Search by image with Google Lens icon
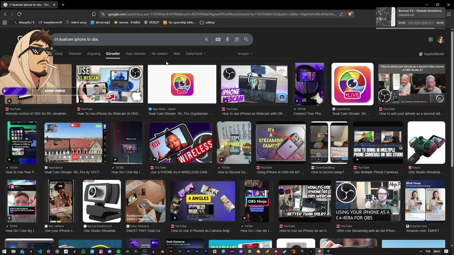 pos(237,39)
